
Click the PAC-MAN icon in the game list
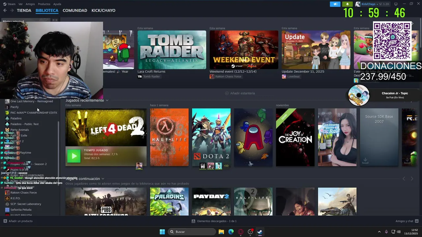7,113
